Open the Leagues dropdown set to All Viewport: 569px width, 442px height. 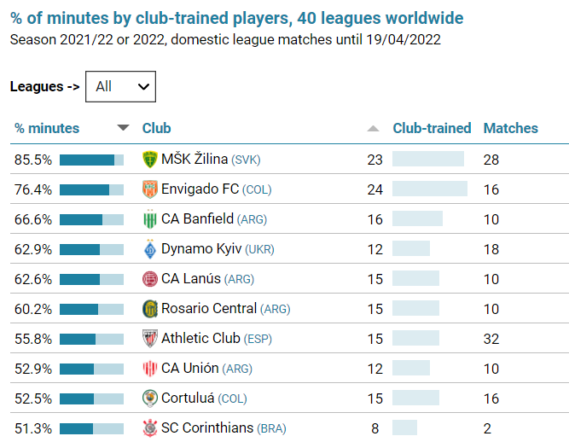tap(121, 86)
